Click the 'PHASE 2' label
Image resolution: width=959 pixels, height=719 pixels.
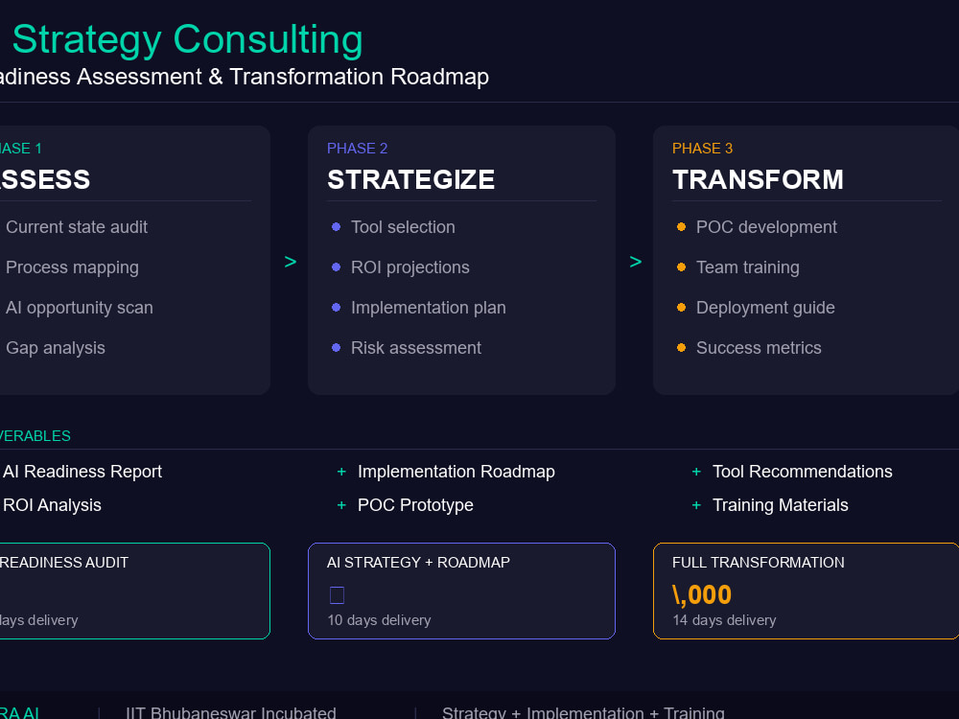click(x=357, y=149)
